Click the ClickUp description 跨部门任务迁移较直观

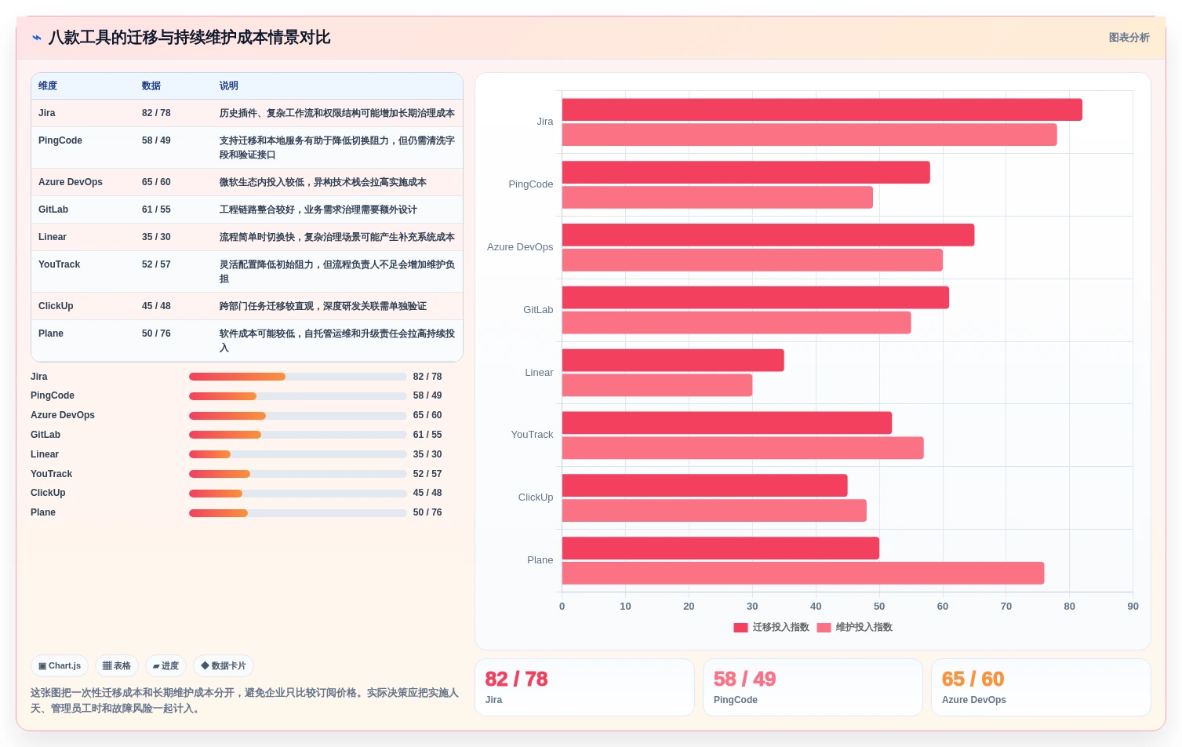323,306
